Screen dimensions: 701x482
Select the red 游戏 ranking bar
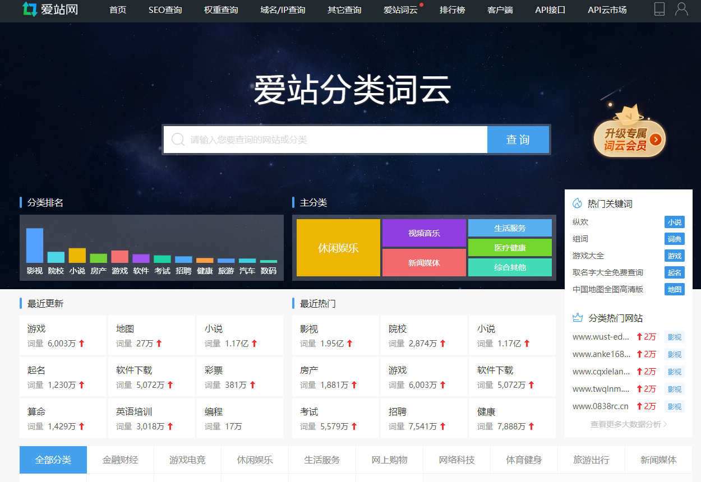120,257
